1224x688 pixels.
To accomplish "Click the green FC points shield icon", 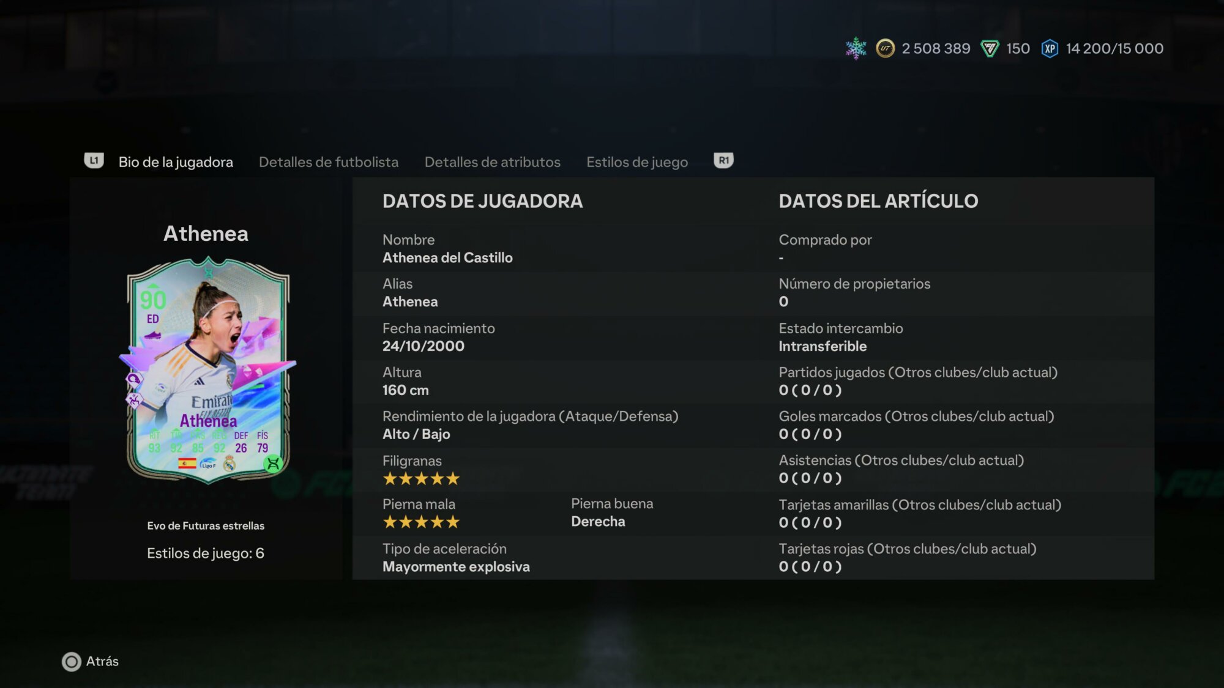I will pyautogui.click(x=990, y=48).
